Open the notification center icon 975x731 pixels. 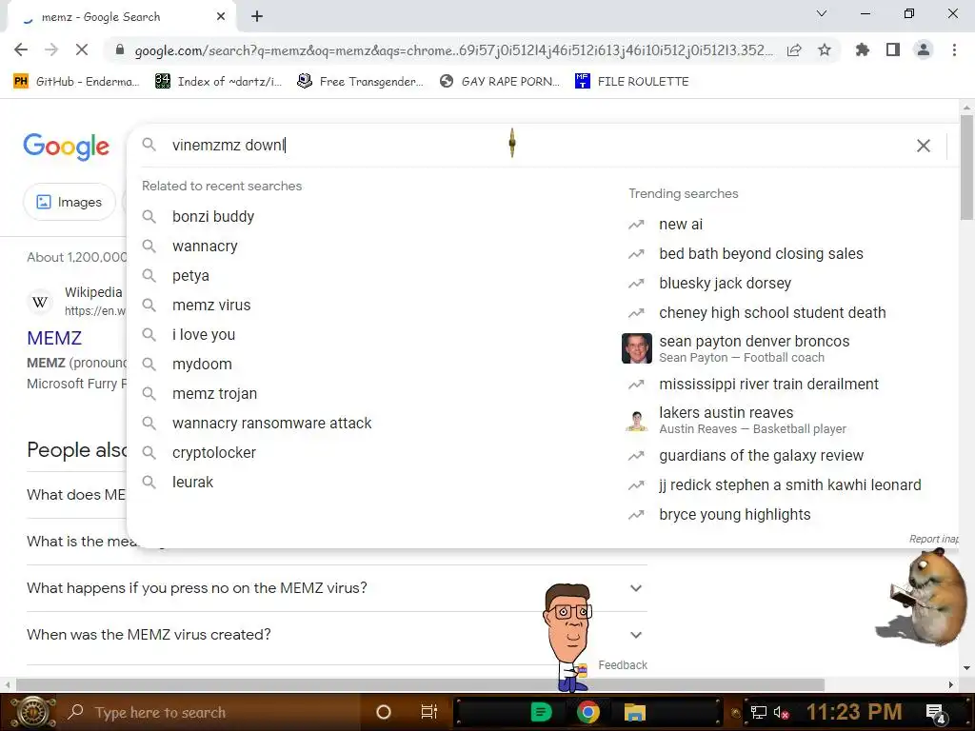(936, 713)
